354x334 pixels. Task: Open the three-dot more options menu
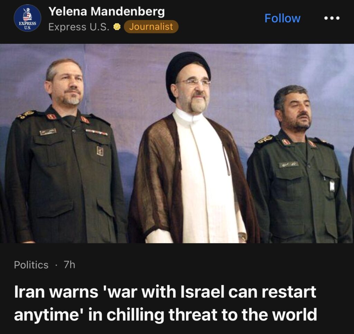[332, 18]
